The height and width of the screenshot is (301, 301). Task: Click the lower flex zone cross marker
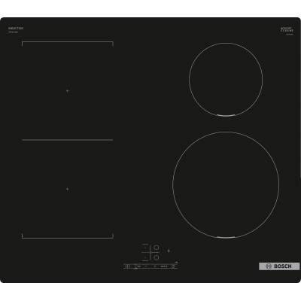coord(67,189)
